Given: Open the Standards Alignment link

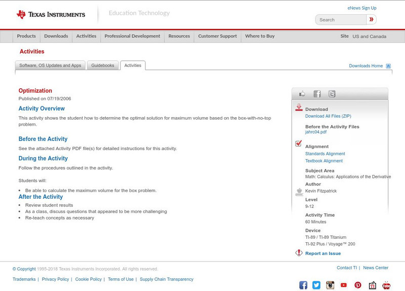Looking at the screenshot, I should coord(325,154).
